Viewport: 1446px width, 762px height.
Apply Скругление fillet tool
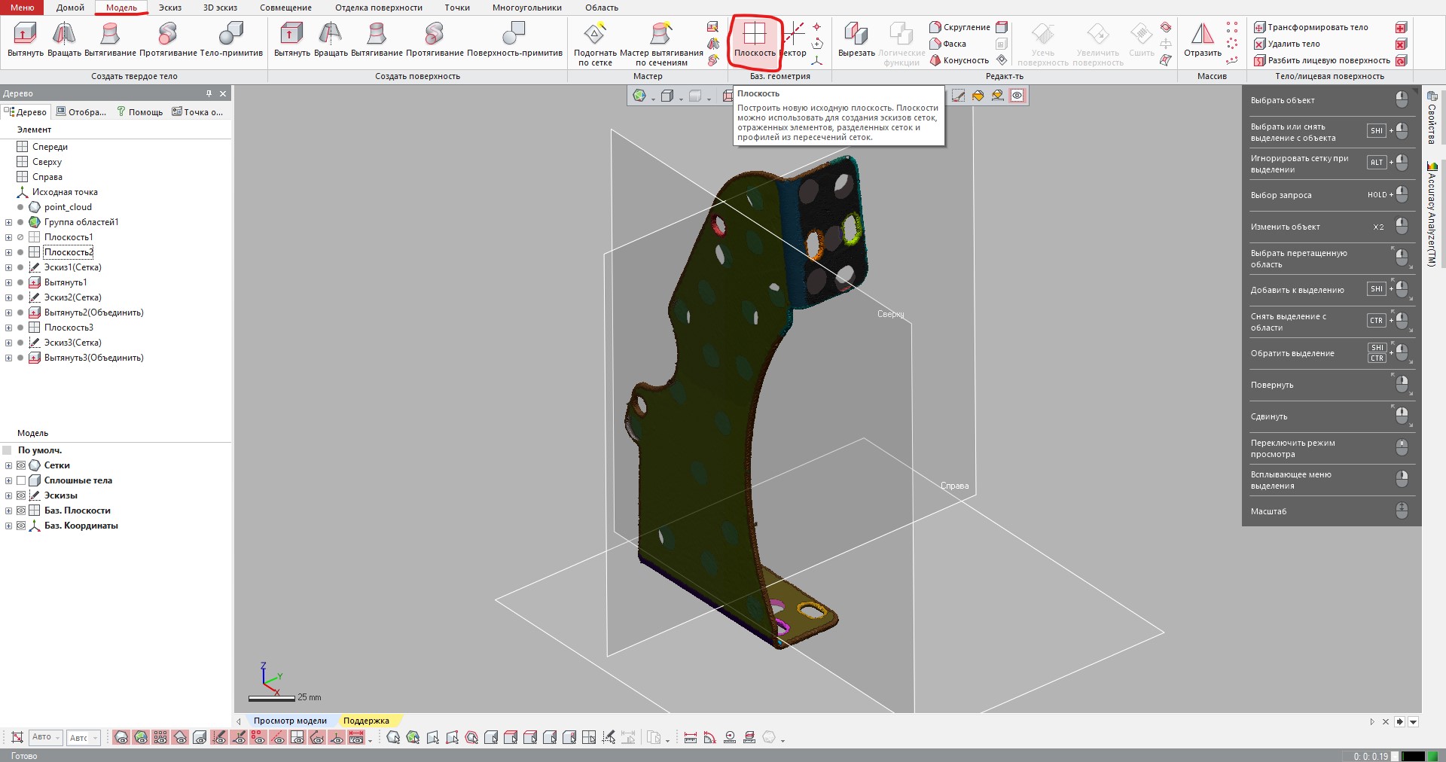point(960,27)
